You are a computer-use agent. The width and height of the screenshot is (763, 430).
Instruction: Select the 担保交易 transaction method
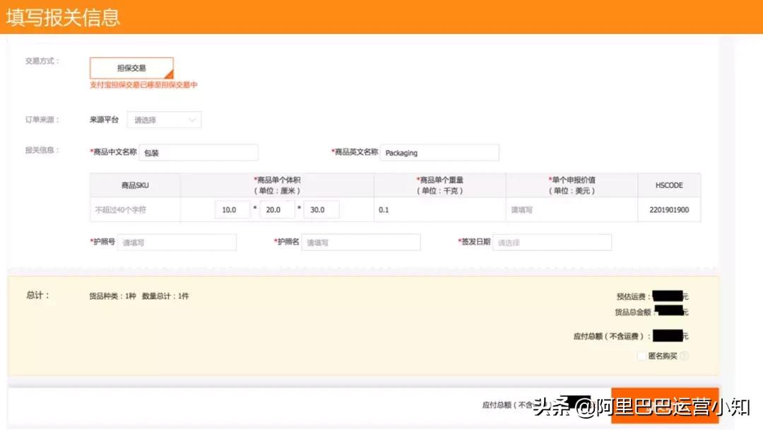[x=133, y=68]
